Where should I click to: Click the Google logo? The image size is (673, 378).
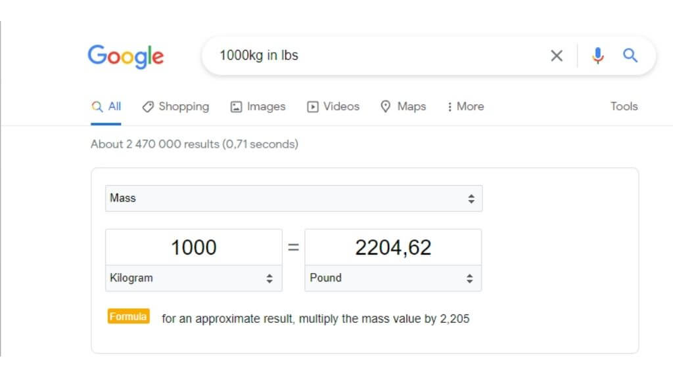tap(126, 56)
